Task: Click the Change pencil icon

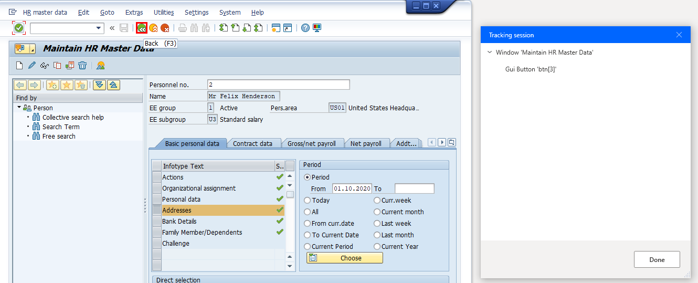Action: [x=32, y=65]
